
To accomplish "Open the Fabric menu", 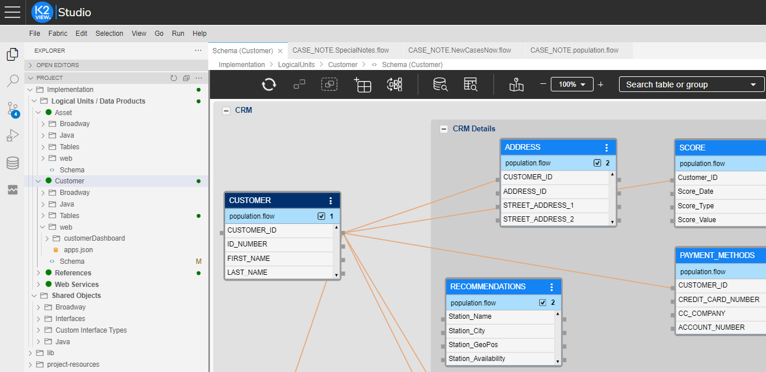I will [x=58, y=34].
